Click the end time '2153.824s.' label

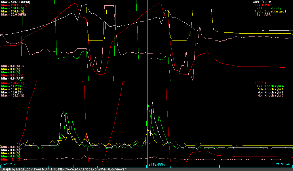click(x=284, y=164)
